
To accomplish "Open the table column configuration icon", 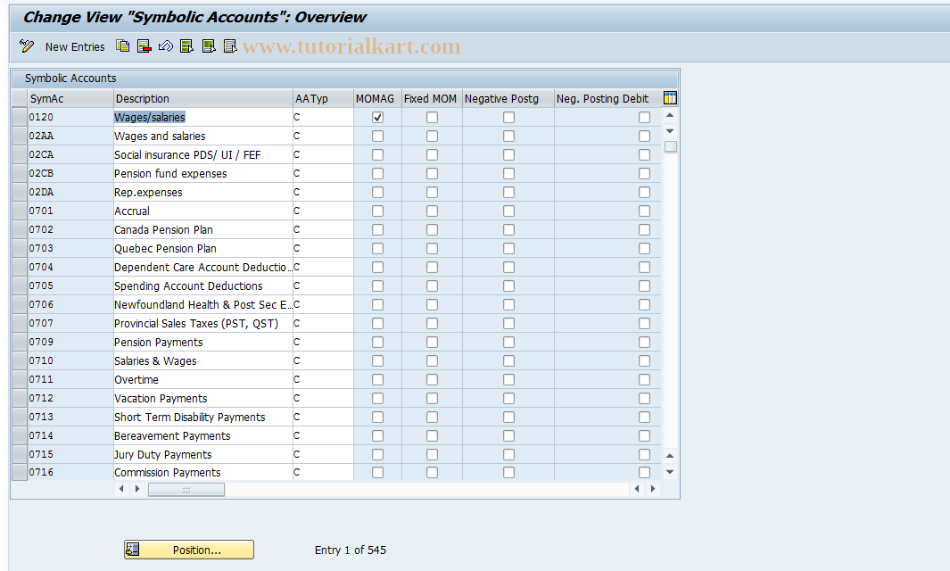I will (x=670, y=98).
